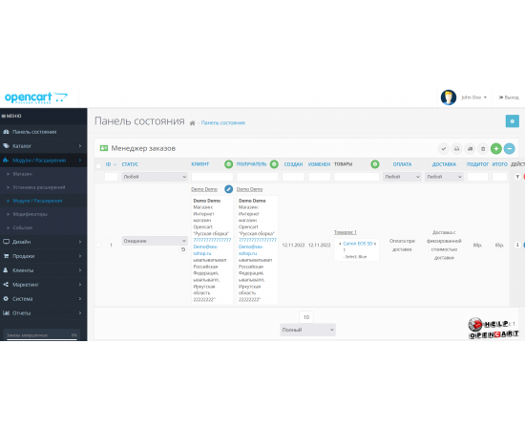
Task: Expand the Маркетинг sidebar menu
Action: pos(44,285)
